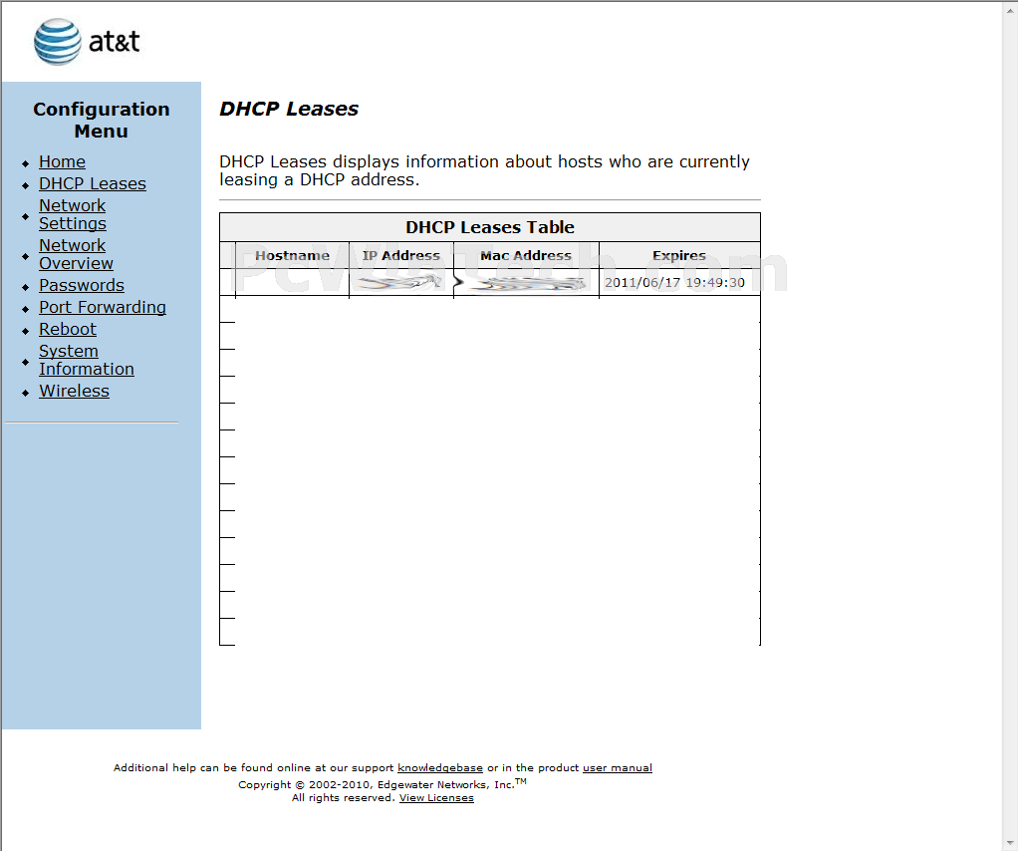This screenshot has width=1018, height=851.
Task: Click the Configuration Menu heading
Action: 102,121
